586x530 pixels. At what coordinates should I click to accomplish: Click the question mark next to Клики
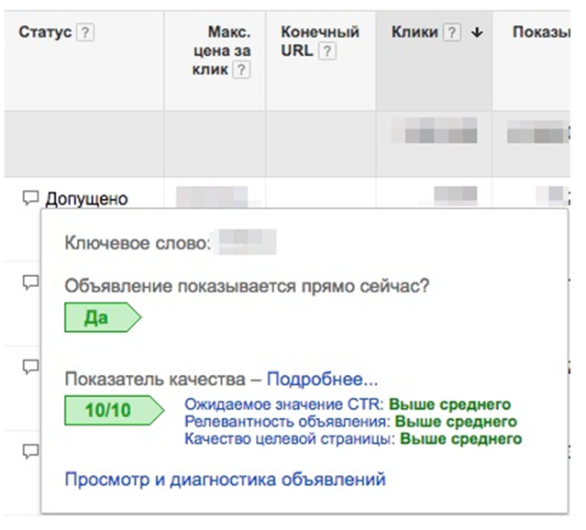[x=450, y=32]
